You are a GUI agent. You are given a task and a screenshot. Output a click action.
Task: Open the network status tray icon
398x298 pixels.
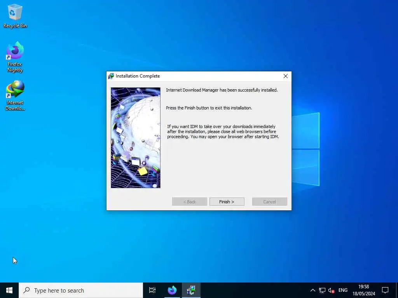[x=322, y=290]
